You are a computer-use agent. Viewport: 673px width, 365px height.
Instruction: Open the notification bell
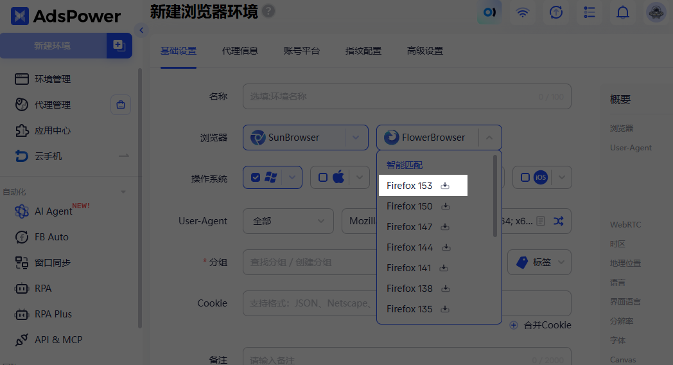click(x=623, y=12)
